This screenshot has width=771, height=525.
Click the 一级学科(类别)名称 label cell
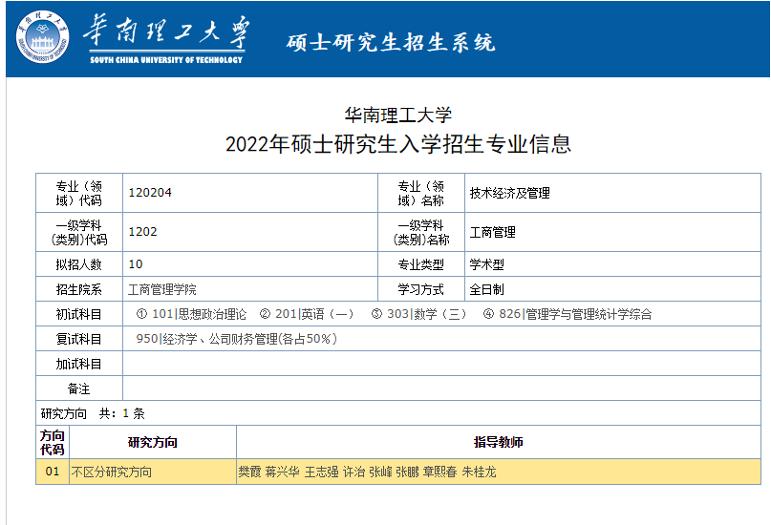click(x=421, y=232)
